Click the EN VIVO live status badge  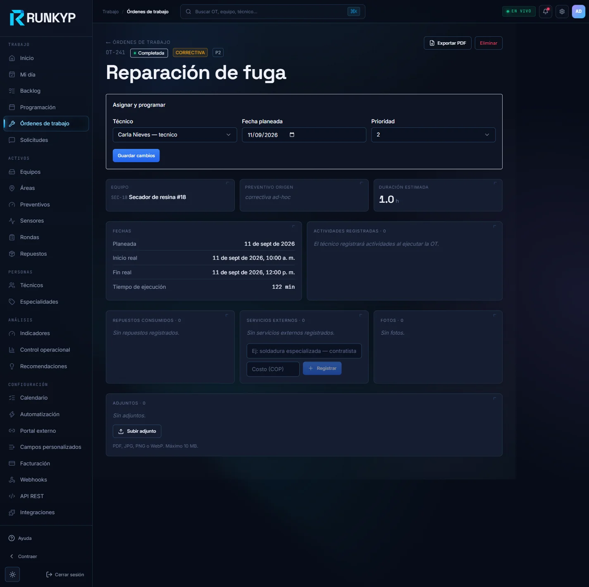[519, 11]
